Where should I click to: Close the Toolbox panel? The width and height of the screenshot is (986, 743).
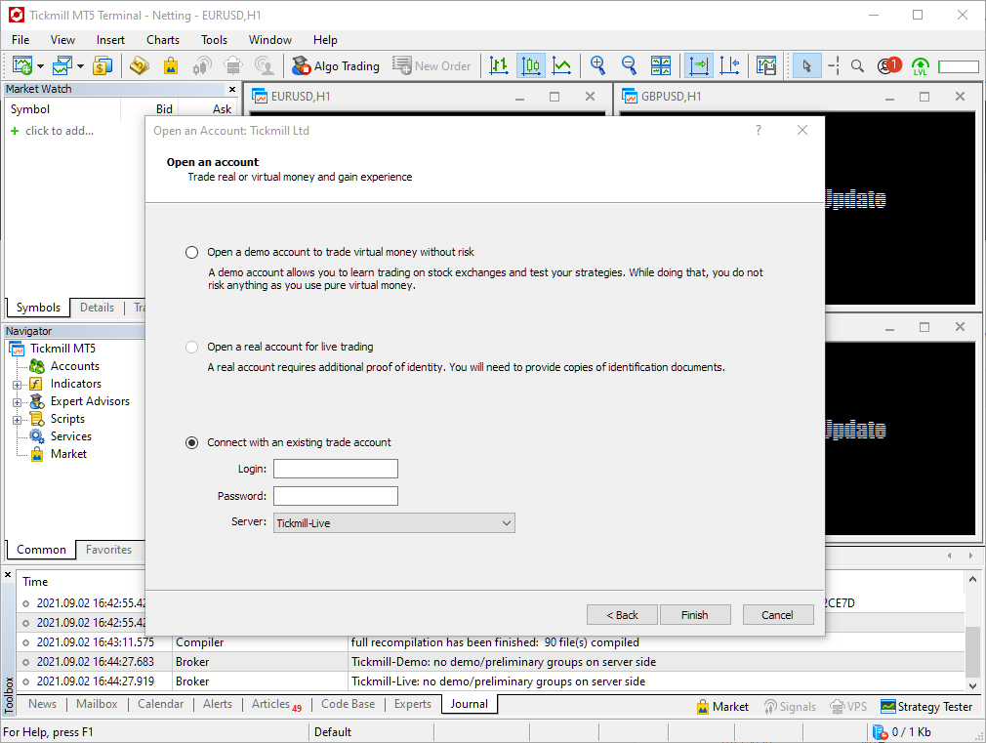[8, 575]
